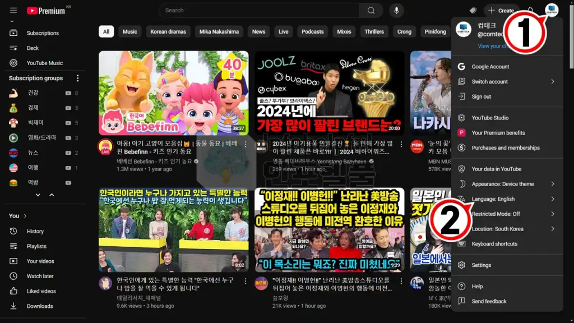Expand Switch account submenu
The image size is (574, 323).
(507, 82)
